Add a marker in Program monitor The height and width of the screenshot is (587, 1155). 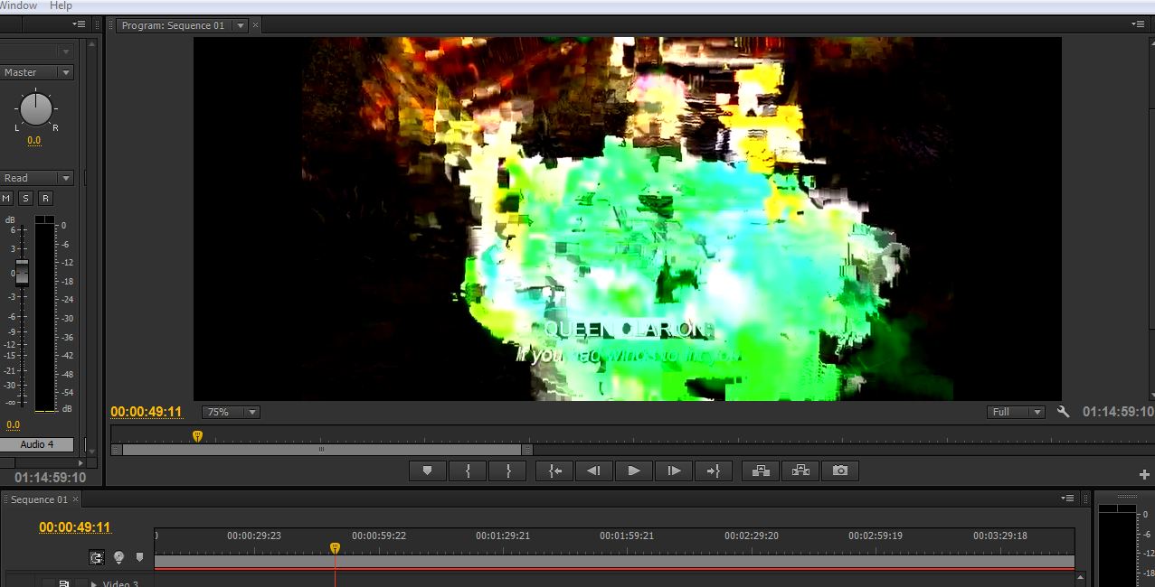pos(428,471)
